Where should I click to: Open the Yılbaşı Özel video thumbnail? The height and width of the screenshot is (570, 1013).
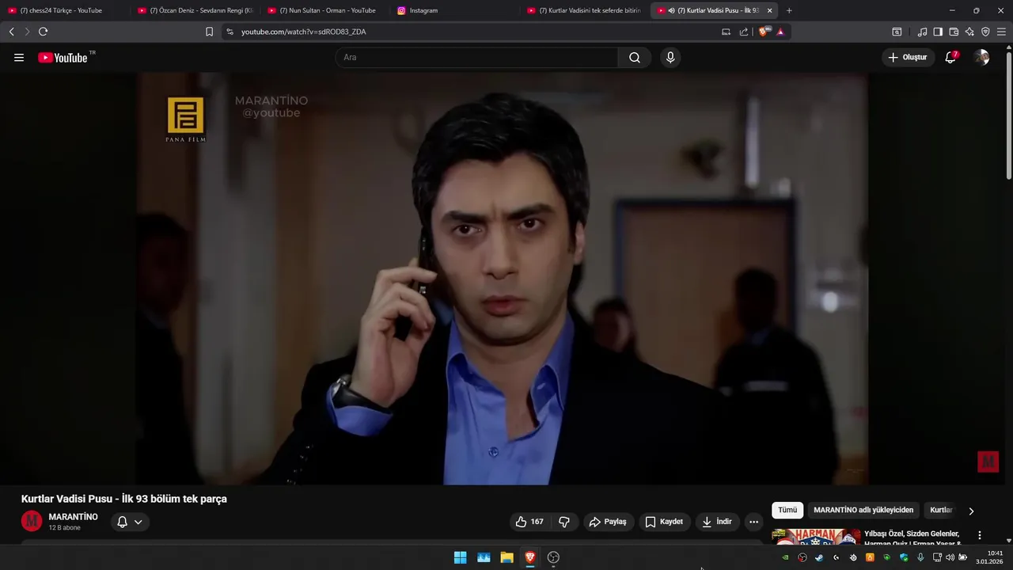(816, 537)
